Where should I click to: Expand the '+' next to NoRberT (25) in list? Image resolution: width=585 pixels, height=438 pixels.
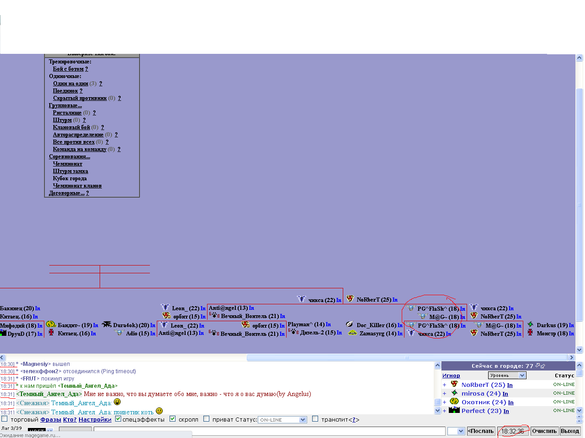(444, 385)
